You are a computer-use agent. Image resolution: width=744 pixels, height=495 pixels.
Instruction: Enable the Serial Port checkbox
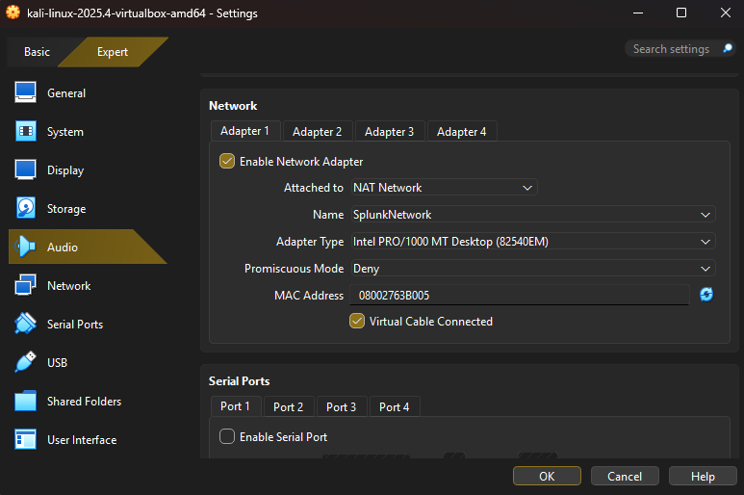[227, 436]
